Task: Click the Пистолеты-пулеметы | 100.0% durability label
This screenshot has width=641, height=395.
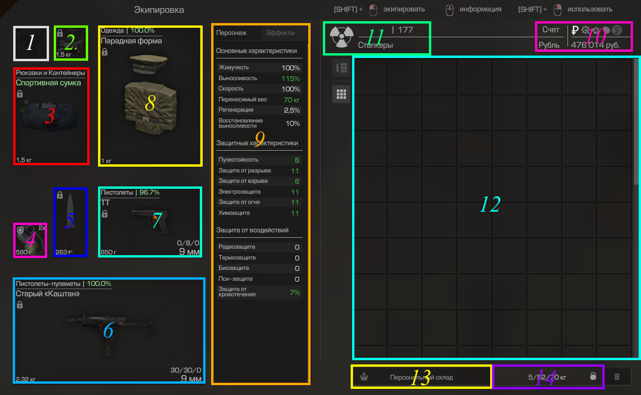Action: click(x=64, y=284)
